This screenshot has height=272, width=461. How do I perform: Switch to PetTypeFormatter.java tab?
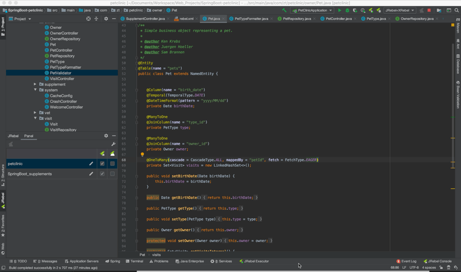pos(252,19)
